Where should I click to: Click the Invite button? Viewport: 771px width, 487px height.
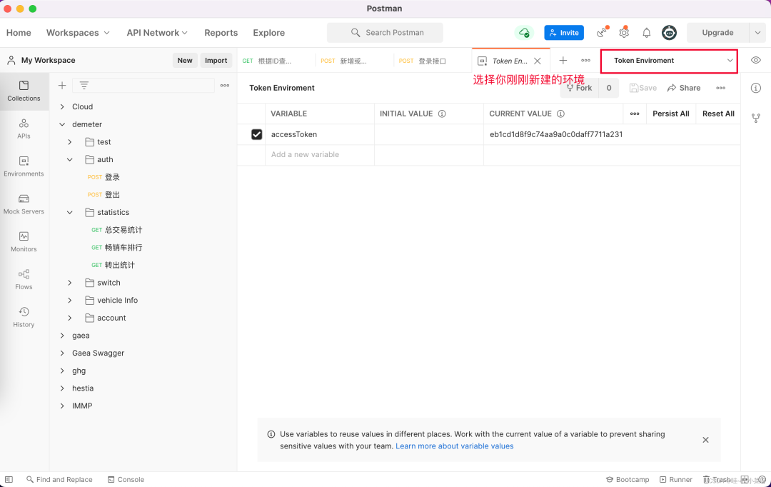[564, 32]
